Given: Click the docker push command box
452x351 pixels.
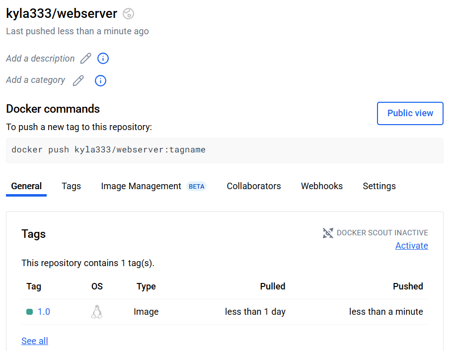Looking at the screenshot, I should tap(225, 150).
